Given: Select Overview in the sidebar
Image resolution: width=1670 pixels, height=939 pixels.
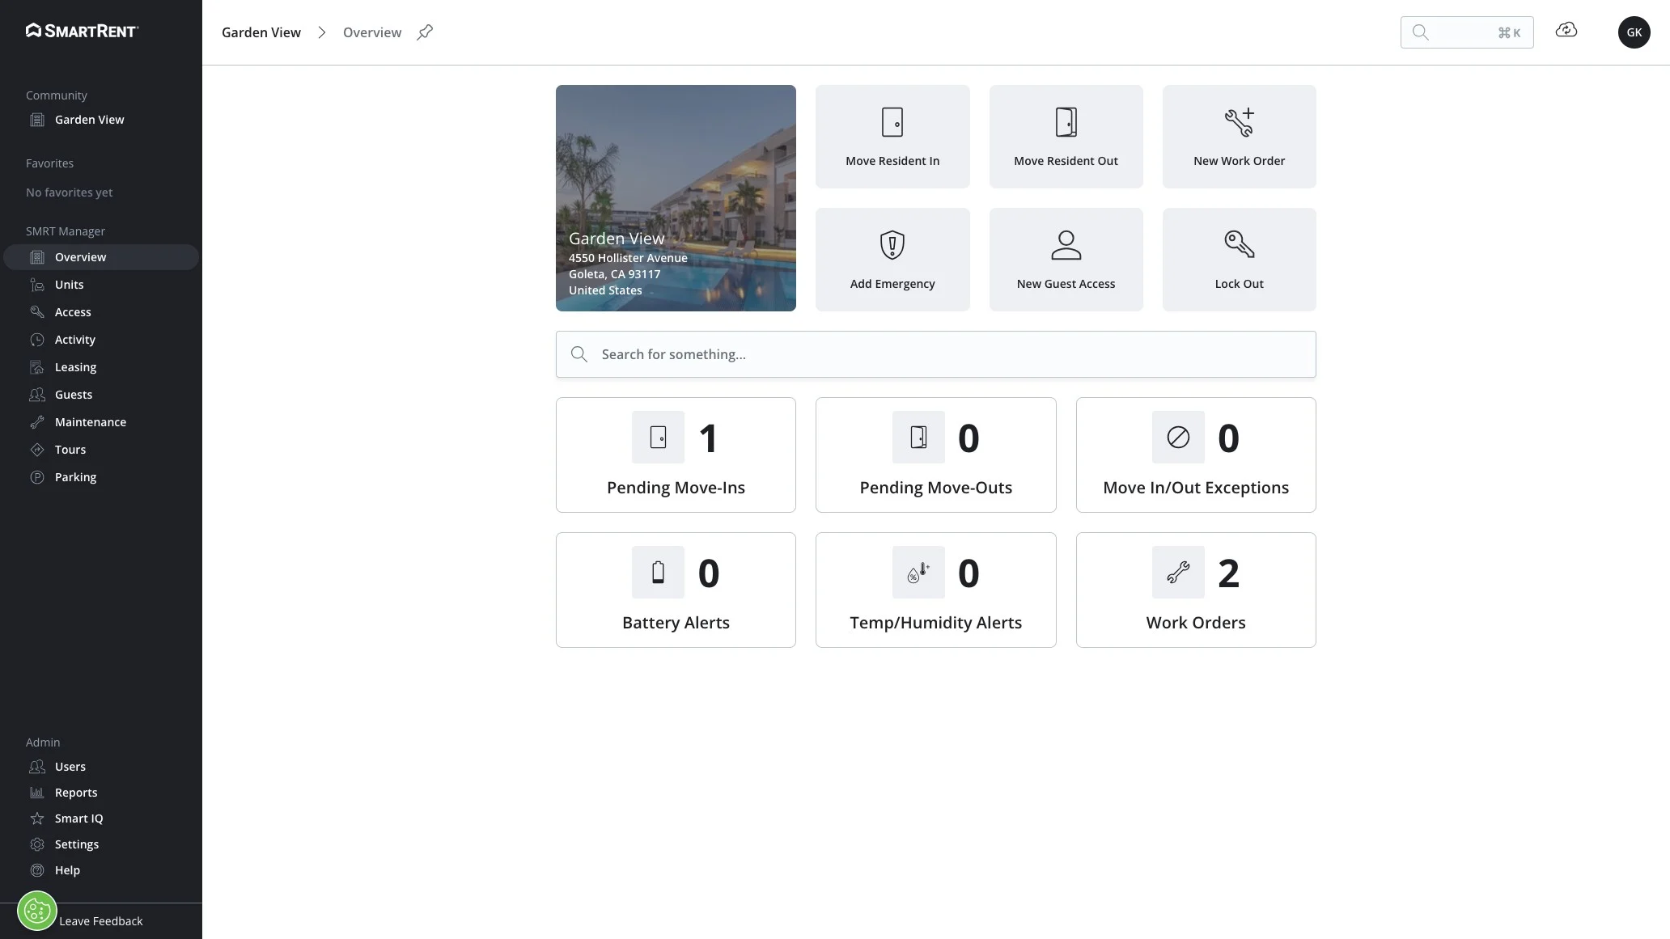Looking at the screenshot, I should click(x=101, y=257).
